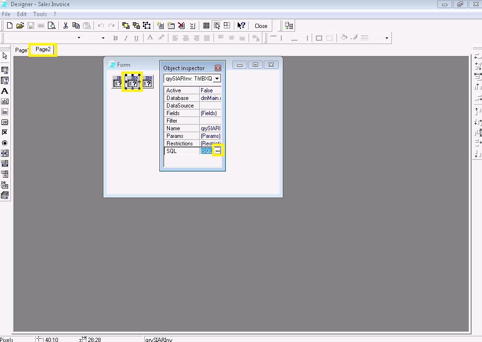
Task: Open the object selector dropdown in Object inspector
Action: [x=217, y=79]
